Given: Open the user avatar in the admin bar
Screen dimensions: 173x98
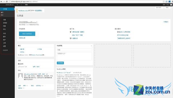Looking at the screenshot, I should click(x=171, y=5).
